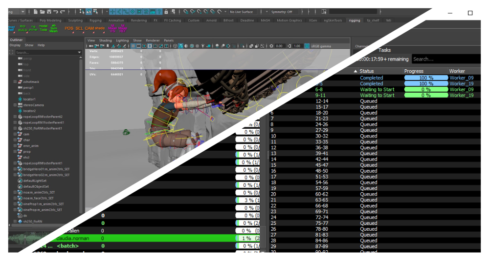The width and height of the screenshot is (489, 261).
Task: Click the POS shelf button
Action: [69, 29]
